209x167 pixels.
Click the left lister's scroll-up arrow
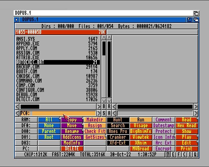click(104, 38)
